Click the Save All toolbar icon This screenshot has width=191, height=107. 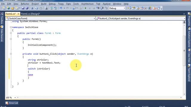(27, 8)
